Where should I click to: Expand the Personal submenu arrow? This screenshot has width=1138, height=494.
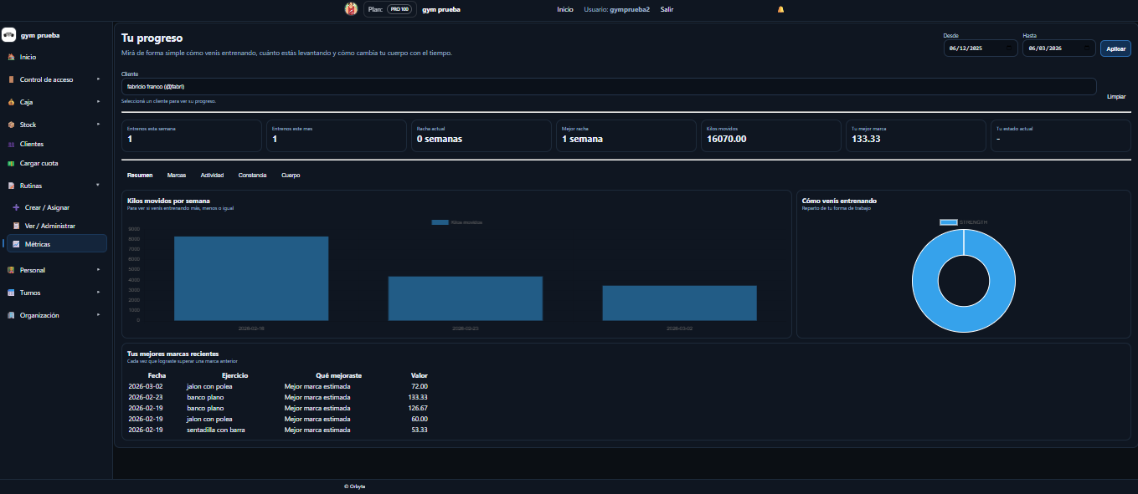(98, 270)
